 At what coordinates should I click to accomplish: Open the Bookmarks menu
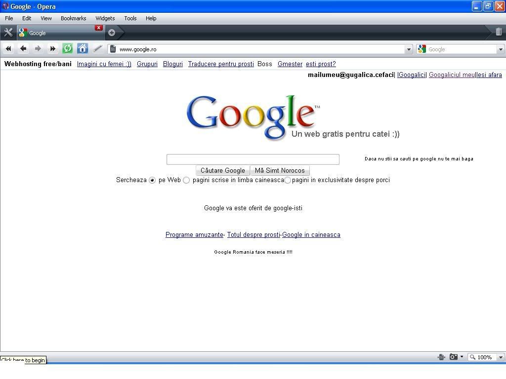pyautogui.click(x=73, y=18)
